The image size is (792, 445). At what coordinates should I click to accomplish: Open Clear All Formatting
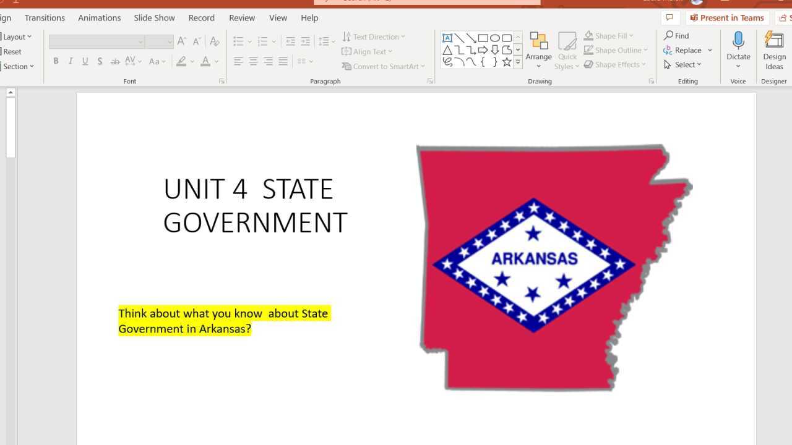tap(215, 41)
